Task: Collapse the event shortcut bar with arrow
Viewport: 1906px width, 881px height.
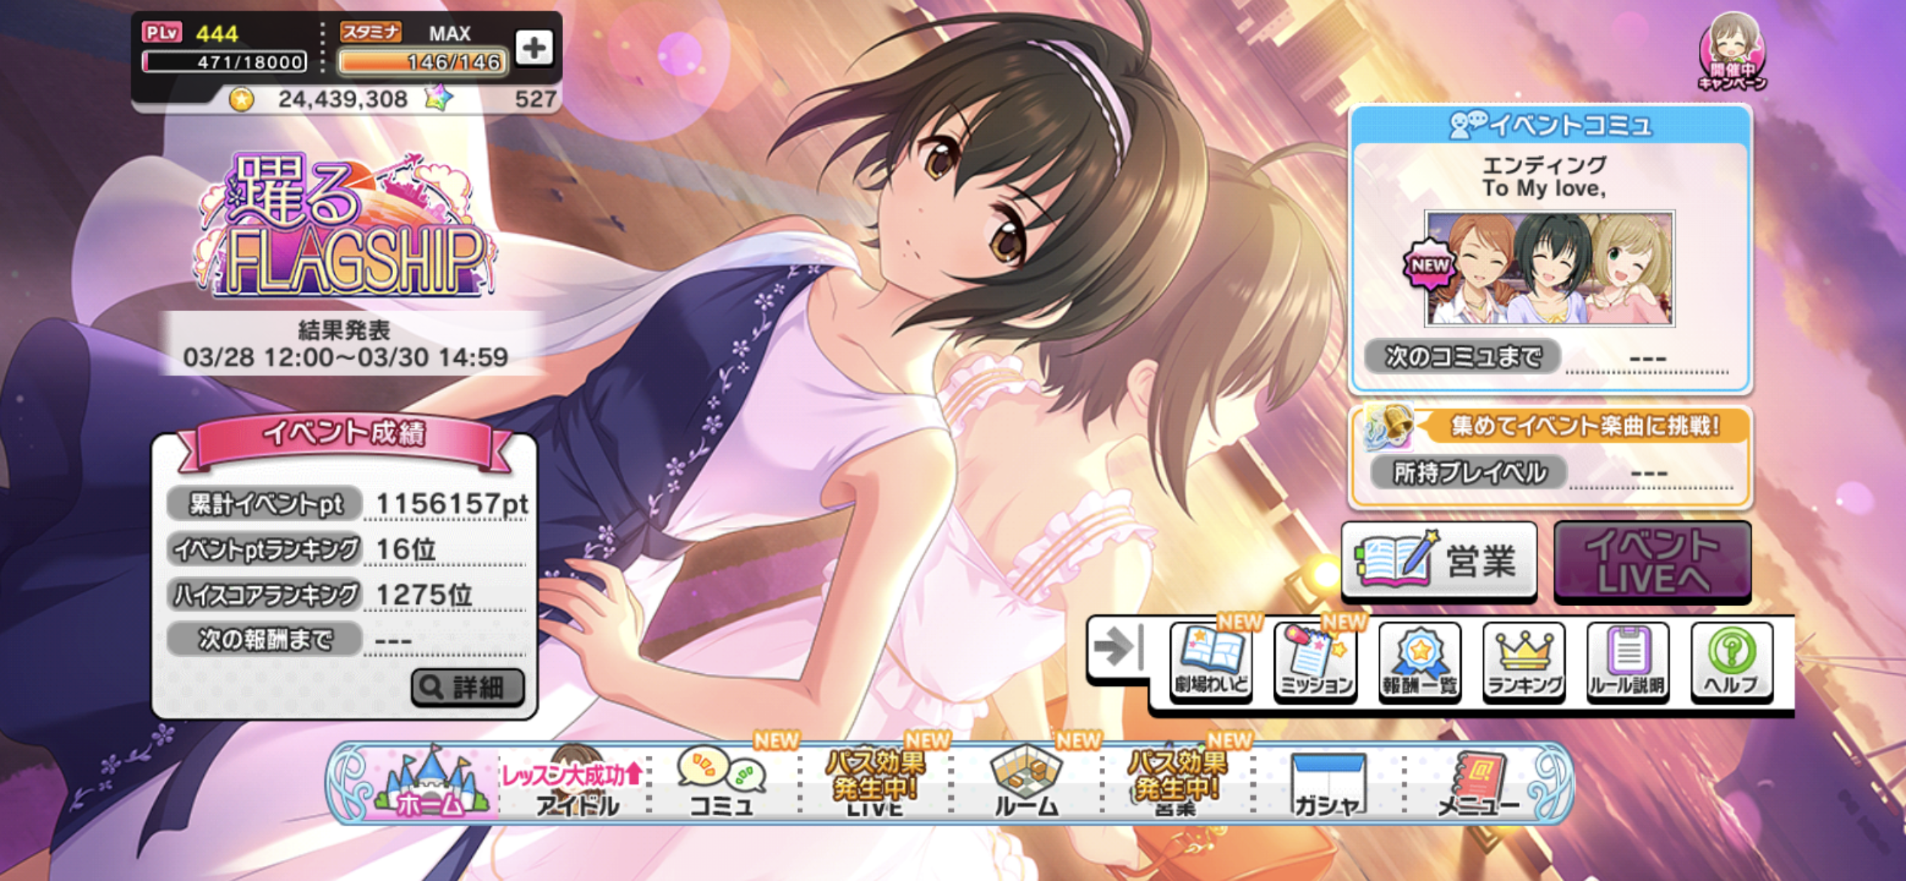Action: pos(1118,648)
